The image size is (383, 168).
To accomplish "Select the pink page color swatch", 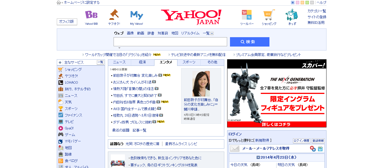I will coord(298,3).
